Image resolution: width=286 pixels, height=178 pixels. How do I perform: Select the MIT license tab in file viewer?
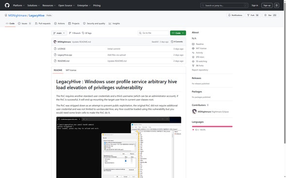[x=71, y=70]
